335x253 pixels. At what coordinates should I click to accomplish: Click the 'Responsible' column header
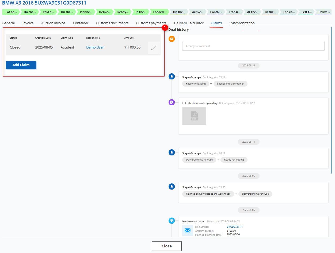click(93, 38)
